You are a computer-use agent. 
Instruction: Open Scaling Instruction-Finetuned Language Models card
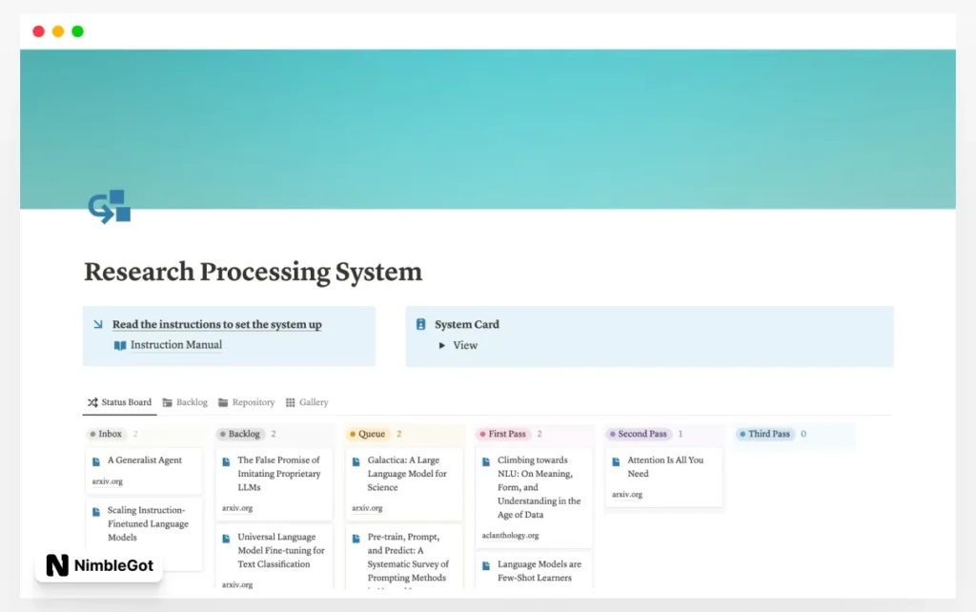coord(145,534)
